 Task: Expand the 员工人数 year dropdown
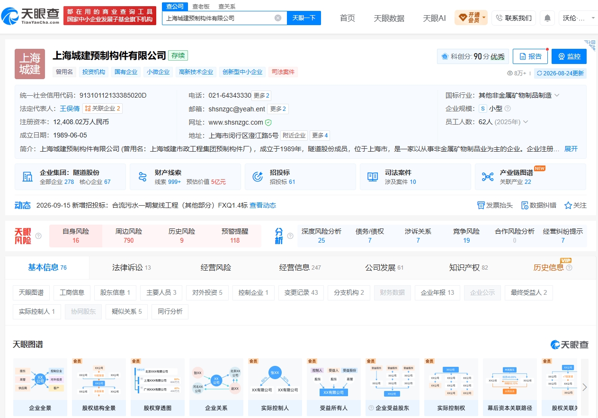(525, 122)
